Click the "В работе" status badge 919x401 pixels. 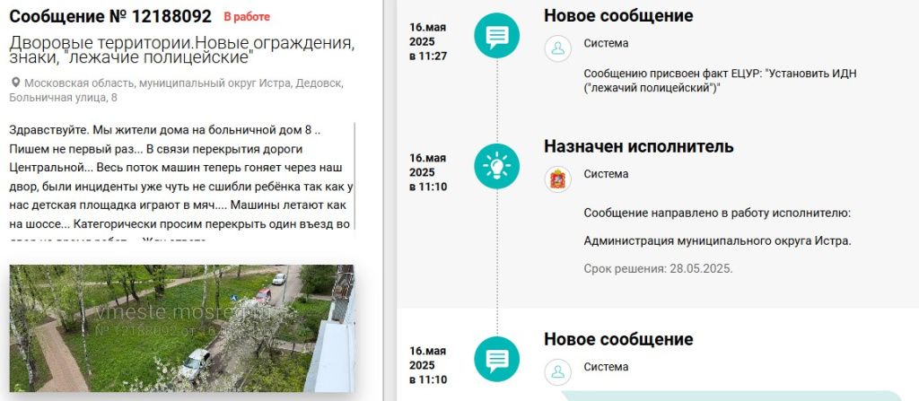click(x=246, y=17)
